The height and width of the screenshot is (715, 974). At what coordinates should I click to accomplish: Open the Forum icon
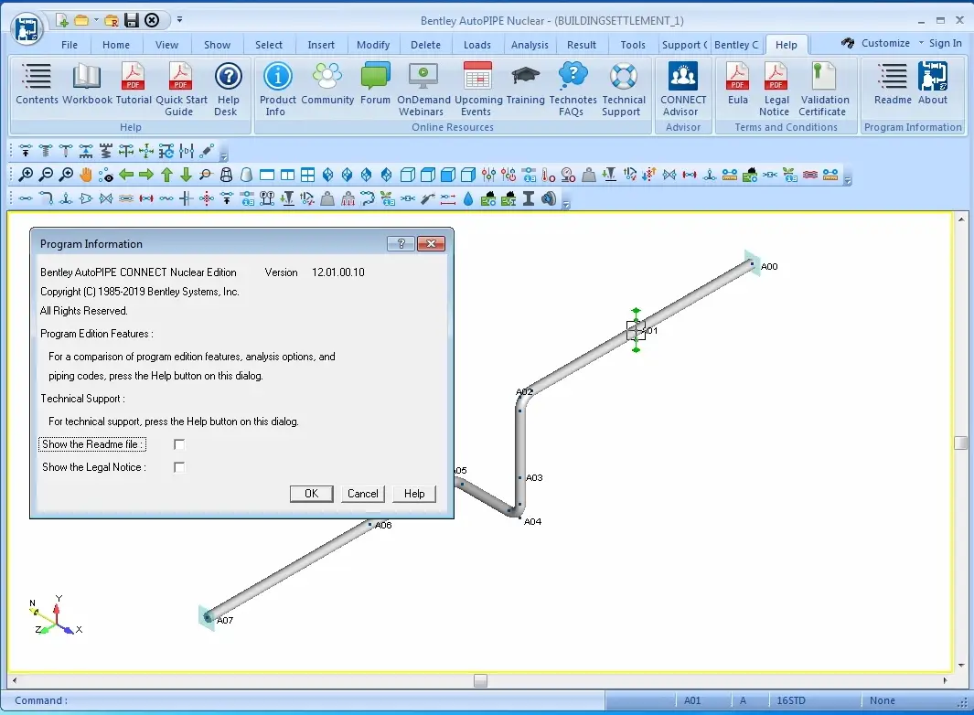coord(375,84)
